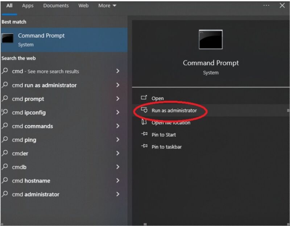Expand the More filter dropdown

coord(107,6)
